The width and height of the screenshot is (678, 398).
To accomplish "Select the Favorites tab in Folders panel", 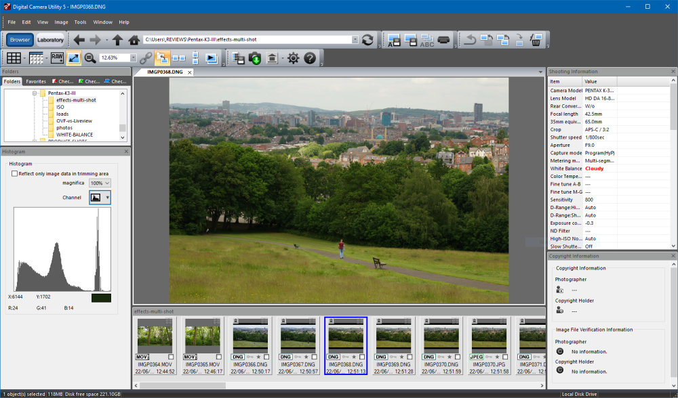I will click(x=36, y=81).
